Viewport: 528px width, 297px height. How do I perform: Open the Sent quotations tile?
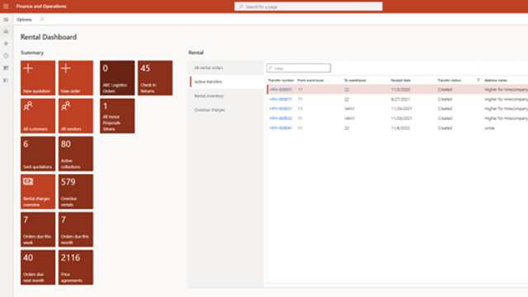tap(38, 153)
